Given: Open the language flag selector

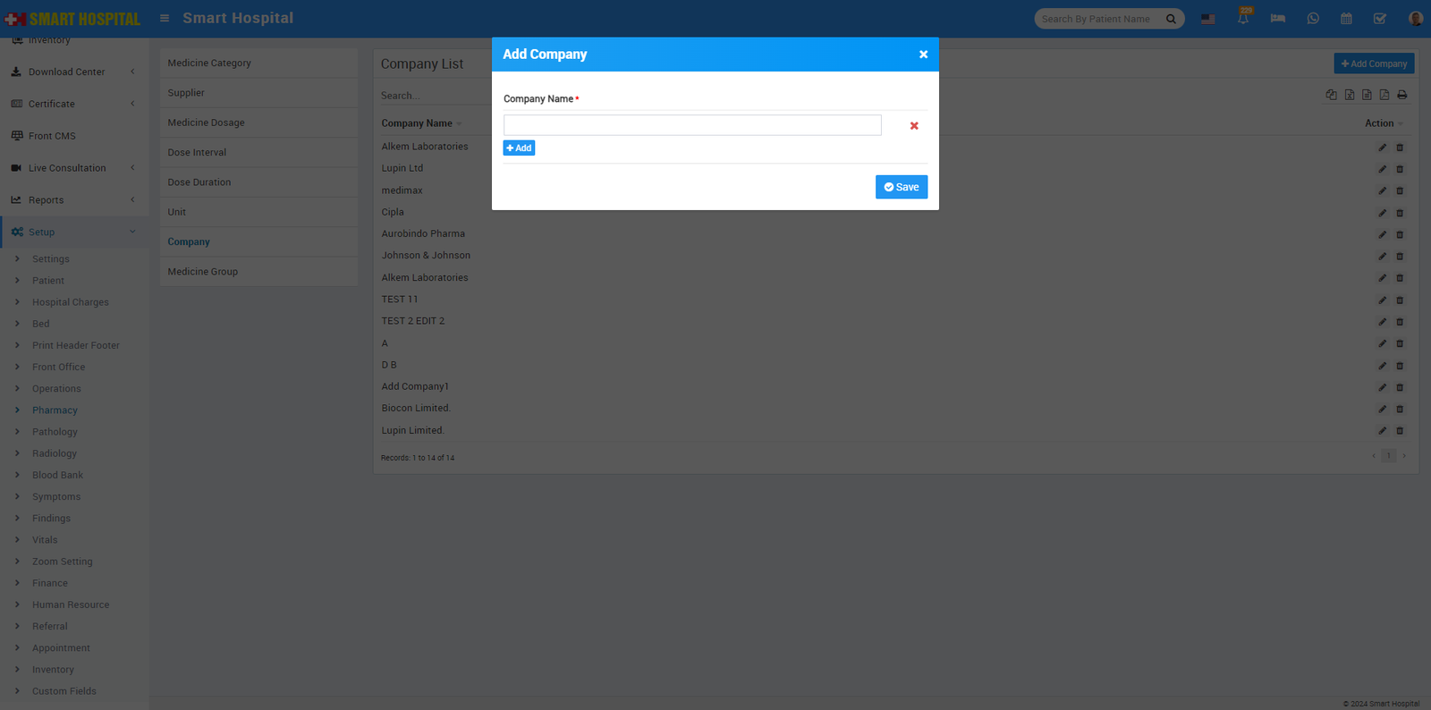Looking at the screenshot, I should tap(1208, 19).
